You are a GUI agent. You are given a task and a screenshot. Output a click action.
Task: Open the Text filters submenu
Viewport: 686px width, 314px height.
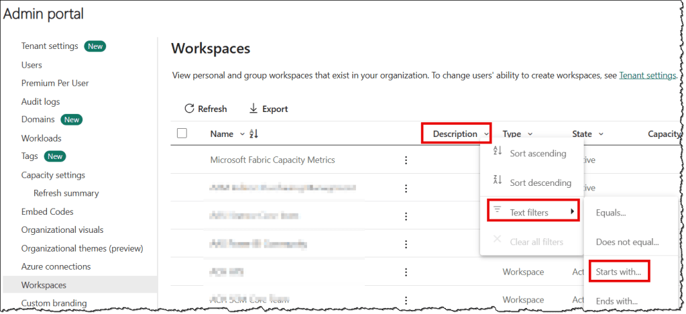coord(533,213)
